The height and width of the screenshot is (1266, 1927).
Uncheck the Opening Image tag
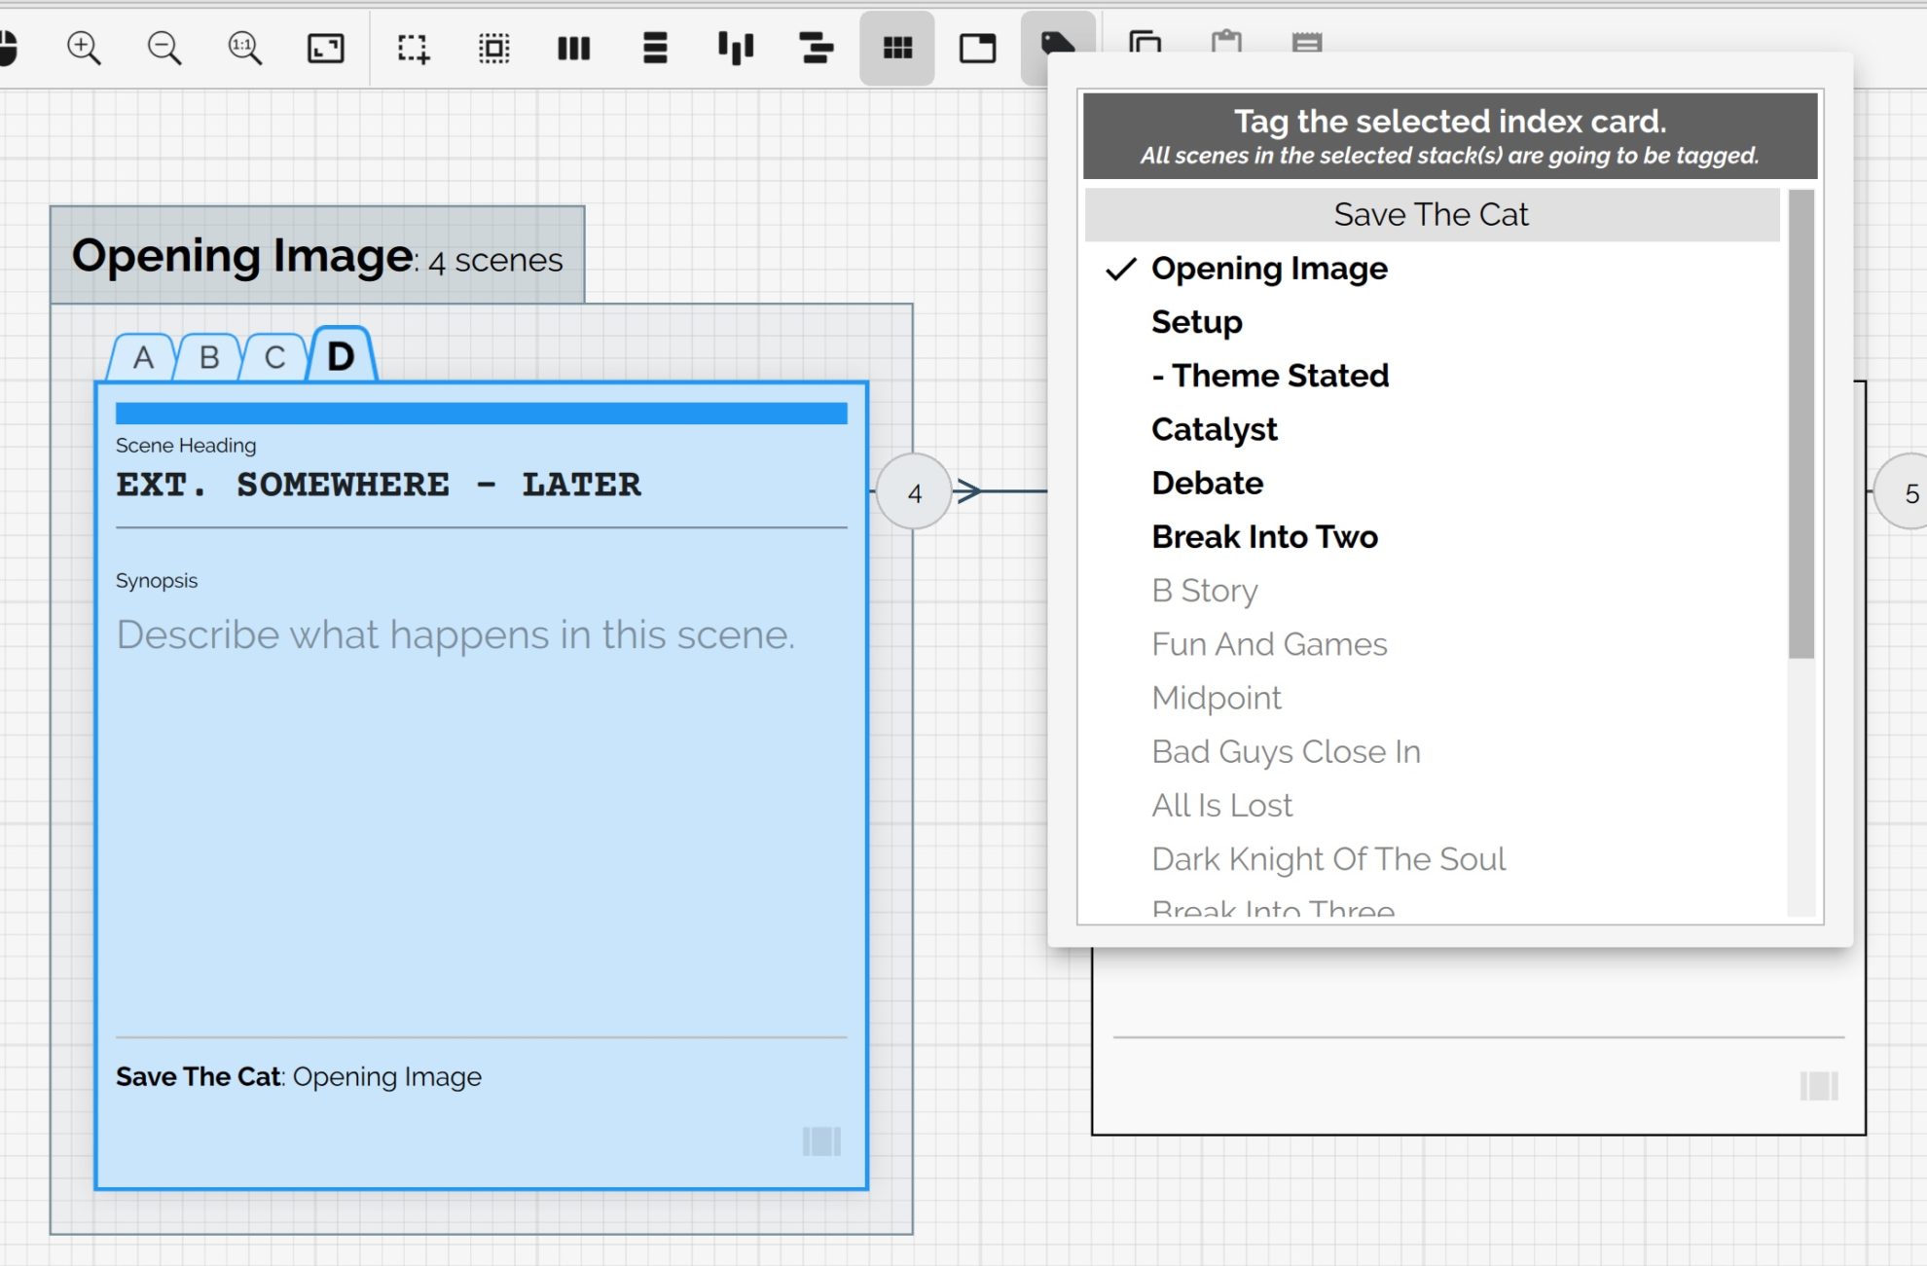click(1268, 269)
